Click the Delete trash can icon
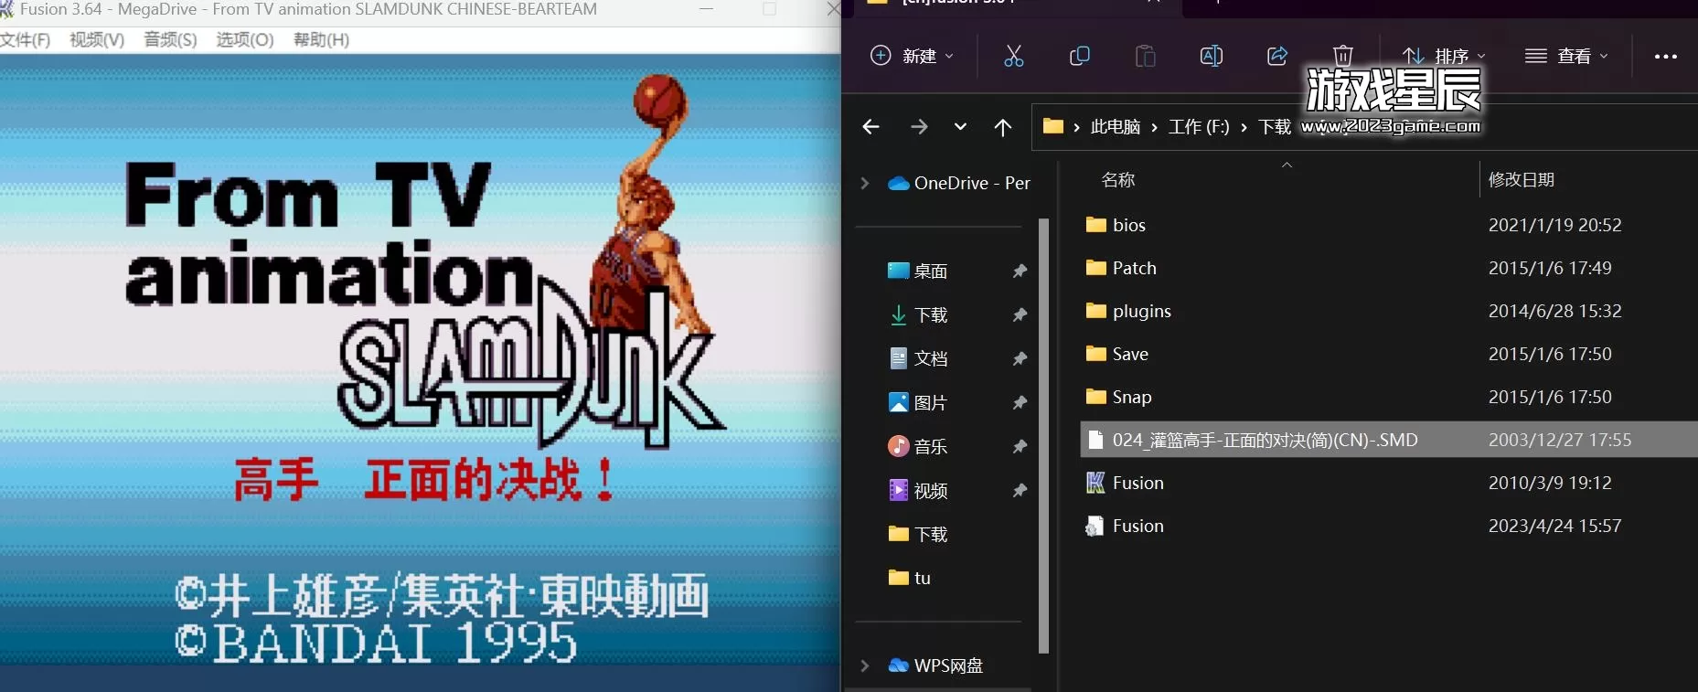The width and height of the screenshot is (1698, 692). point(1342,56)
